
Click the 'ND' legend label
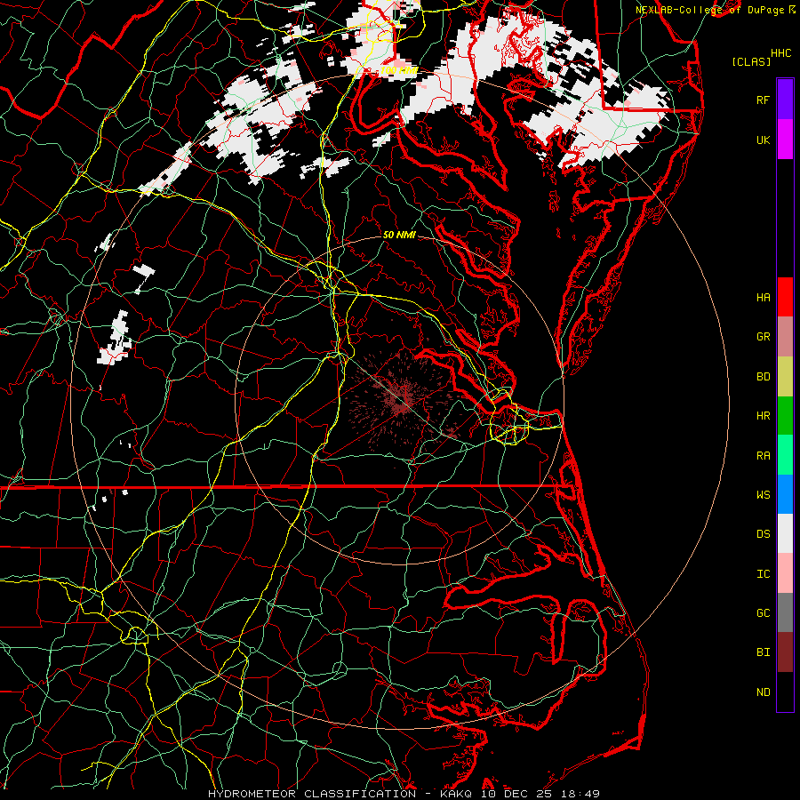point(763,692)
